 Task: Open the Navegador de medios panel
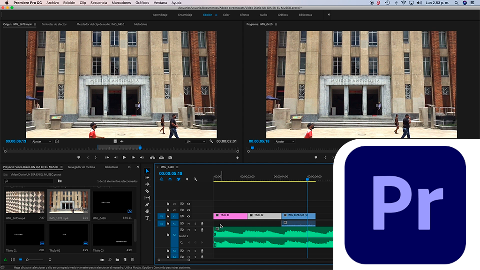coord(81,167)
